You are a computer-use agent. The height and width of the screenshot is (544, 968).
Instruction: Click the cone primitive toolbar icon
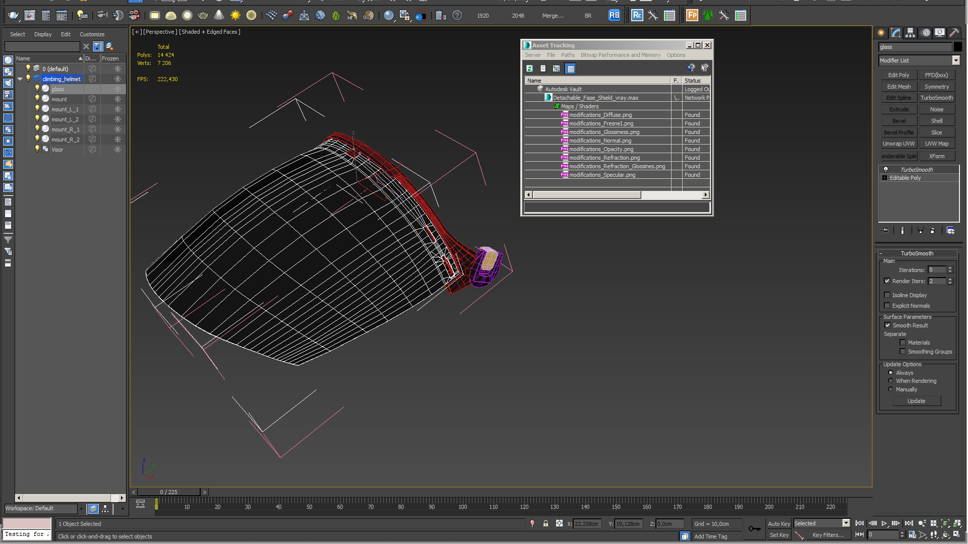click(219, 16)
